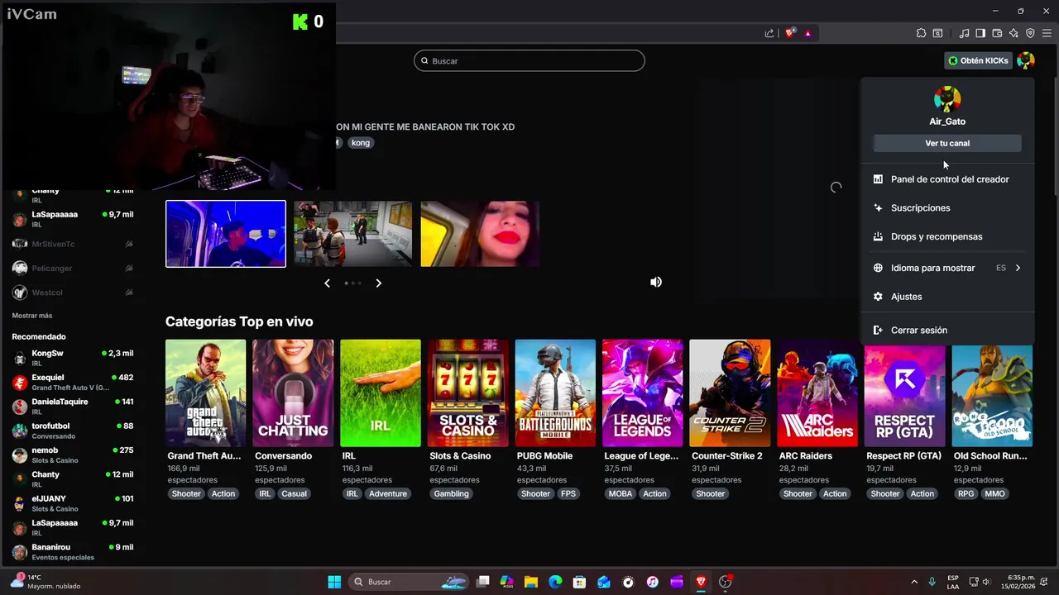Click the Gambling tag under Slots & Casino
The width and height of the screenshot is (1059, 595).
[452, 493]
